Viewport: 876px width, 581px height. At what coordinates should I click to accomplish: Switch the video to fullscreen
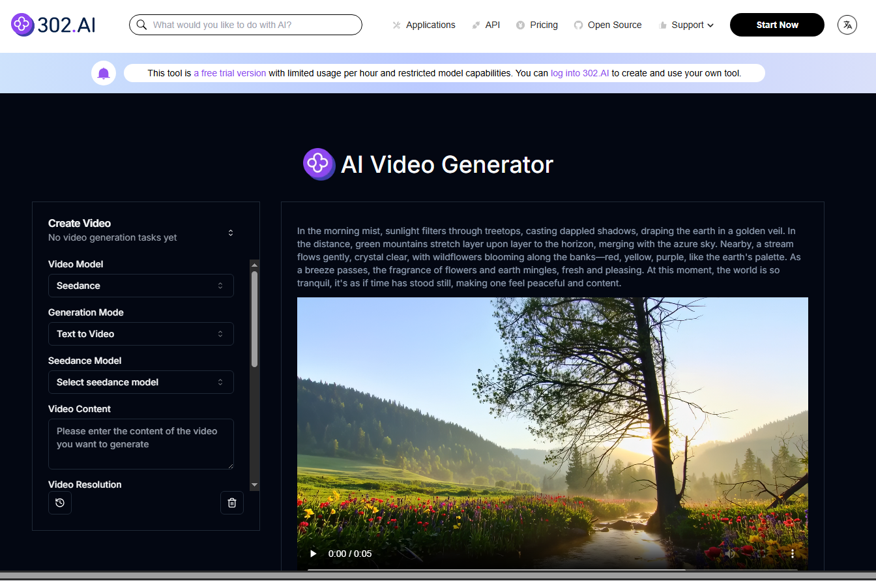point(761,554)
